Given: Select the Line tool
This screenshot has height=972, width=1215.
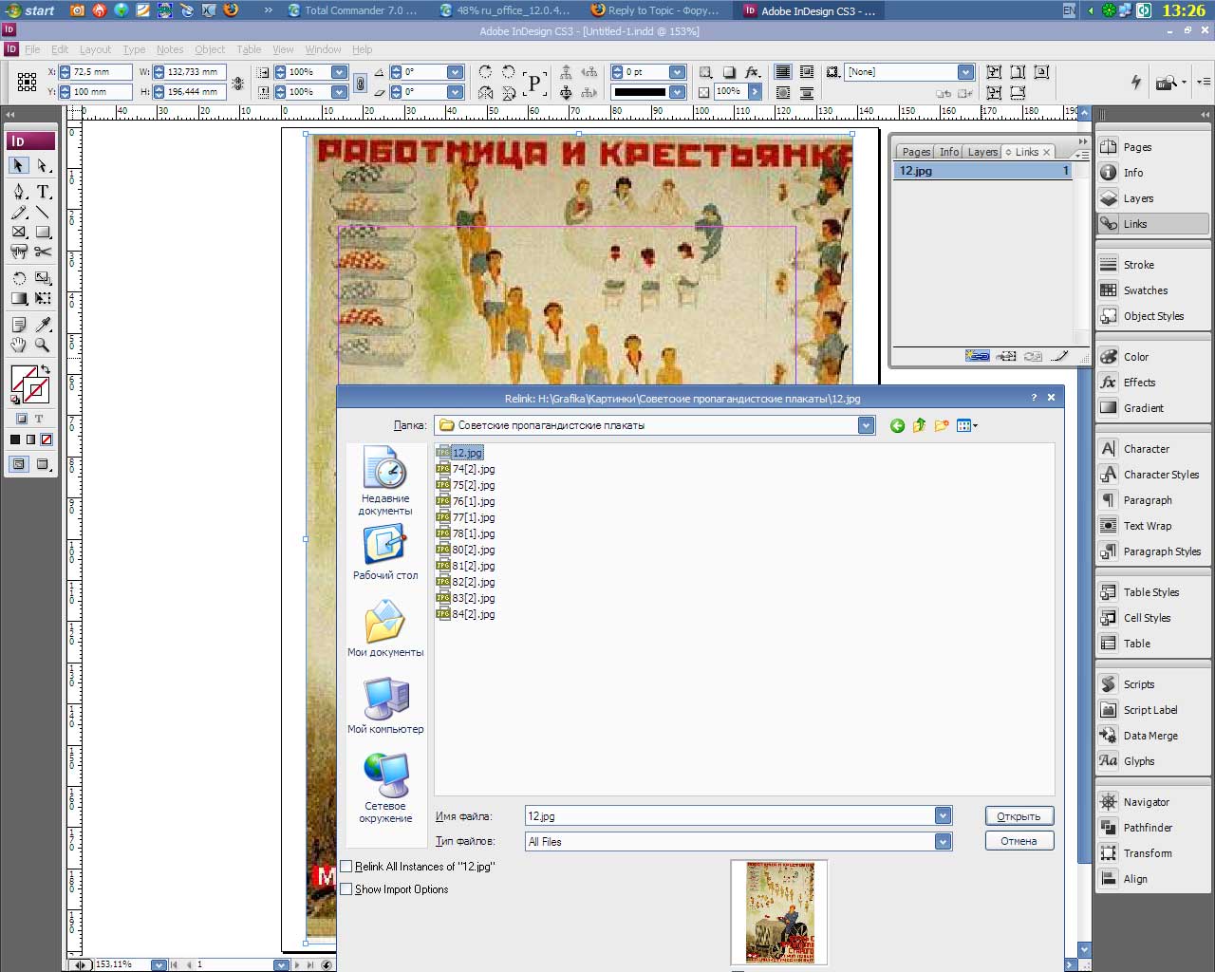Looking at the screenshot, I should pyautogui.click(x=43, y=212).
